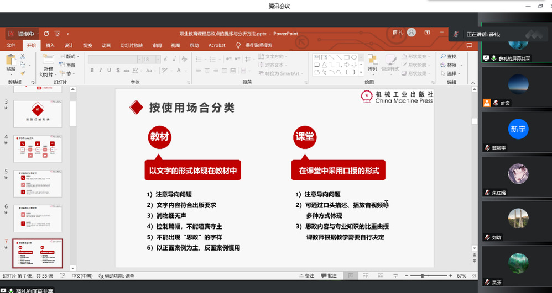
Task: Click the zoom slider in status bar
Action: [x=423, y=275]
